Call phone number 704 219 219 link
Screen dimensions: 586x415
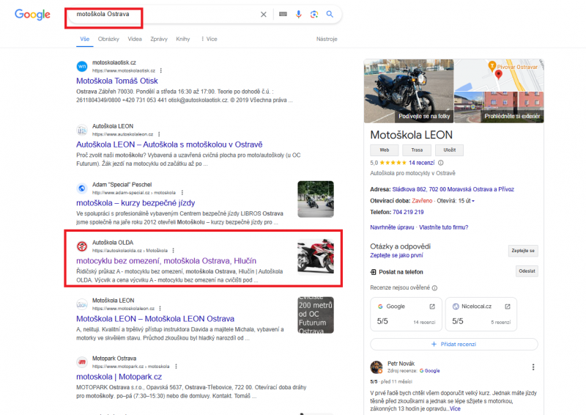(408, 212)
